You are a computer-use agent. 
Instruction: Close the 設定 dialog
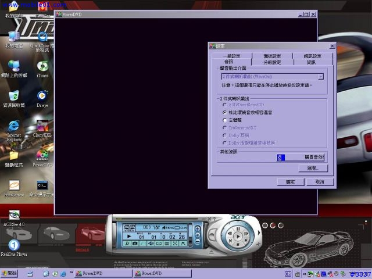[332, 46]
